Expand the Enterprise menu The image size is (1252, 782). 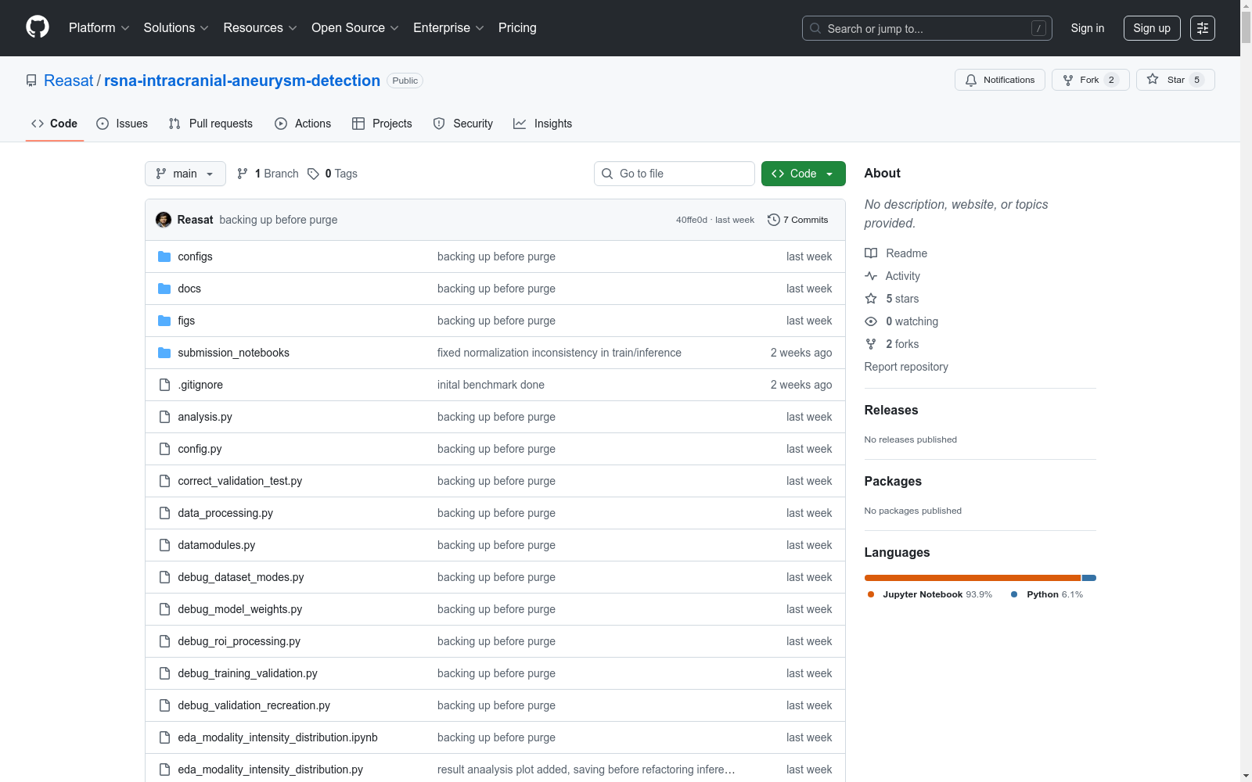pos(448,27)
